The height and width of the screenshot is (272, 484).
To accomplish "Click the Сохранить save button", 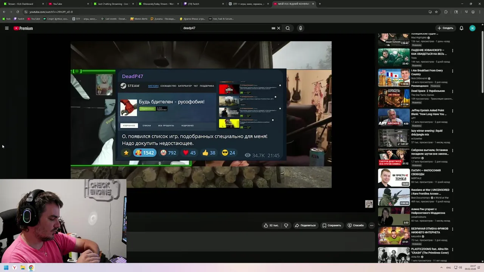I will coord(332,226).
